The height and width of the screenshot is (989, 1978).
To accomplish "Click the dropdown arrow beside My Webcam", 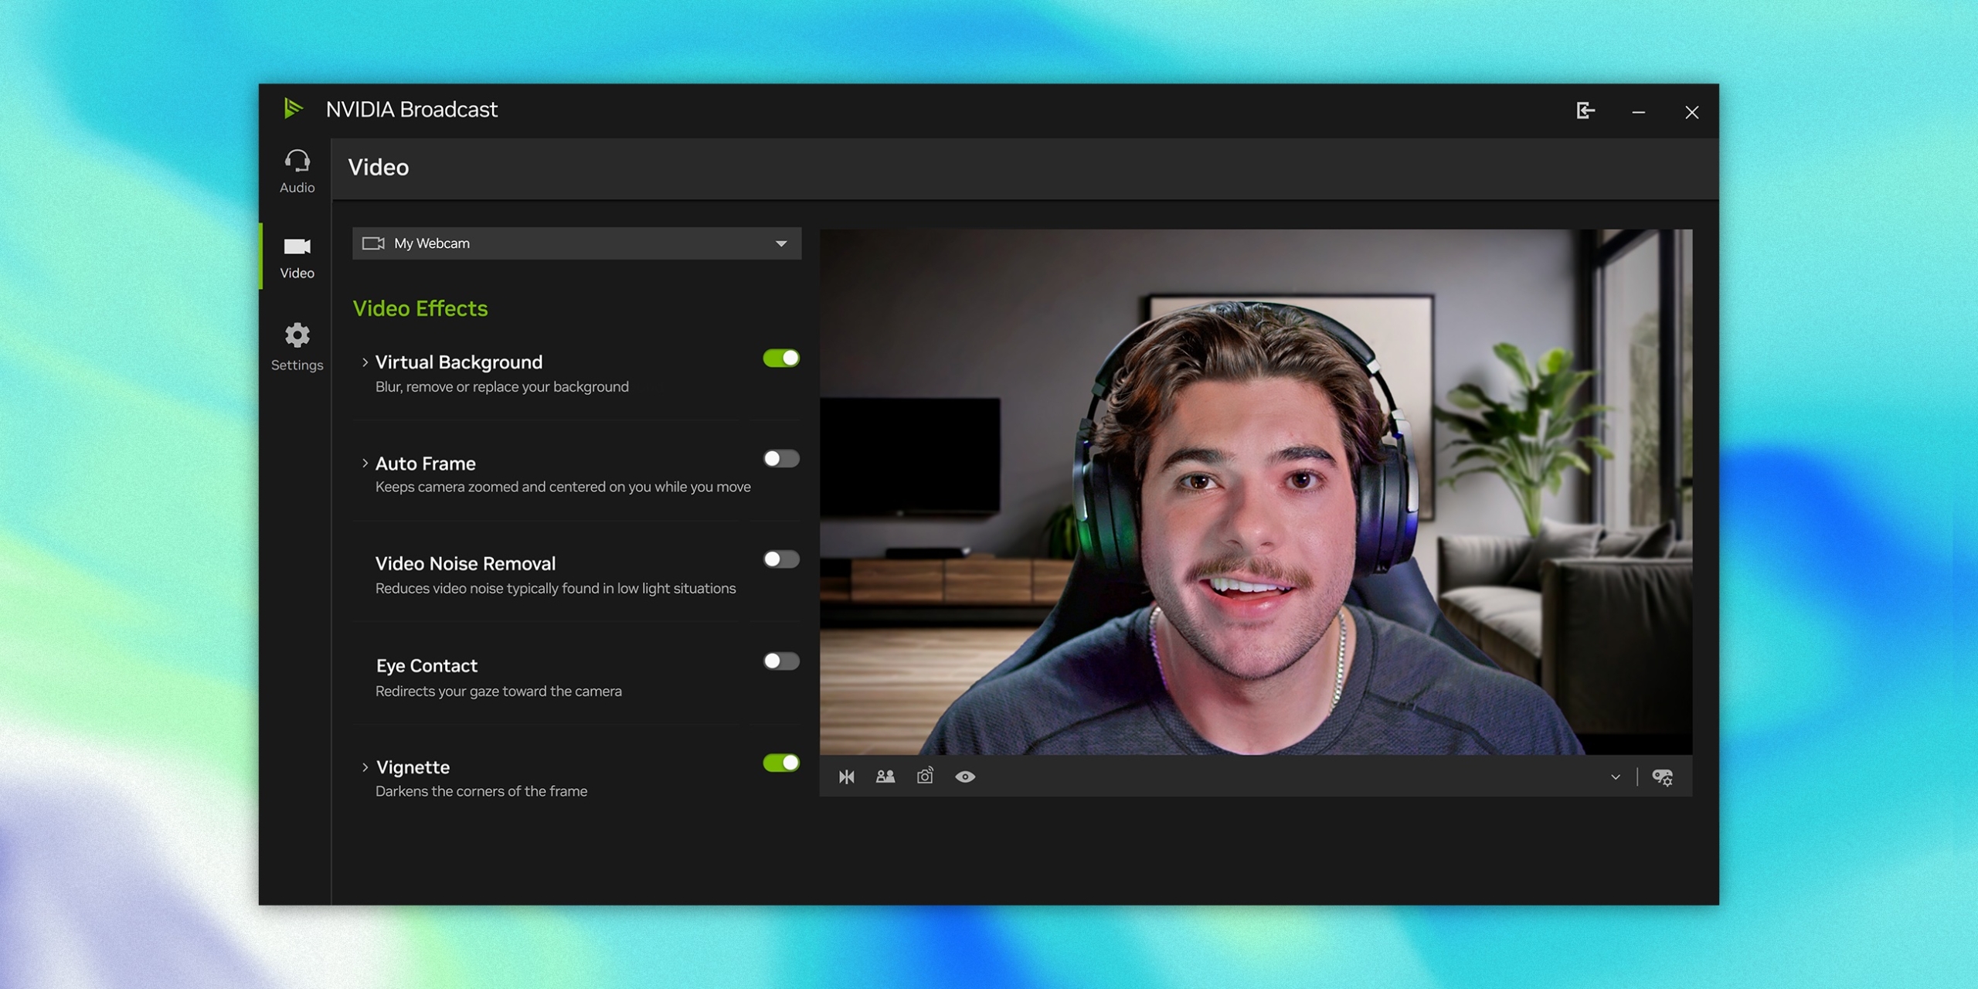I will click(x=781, y=244).
